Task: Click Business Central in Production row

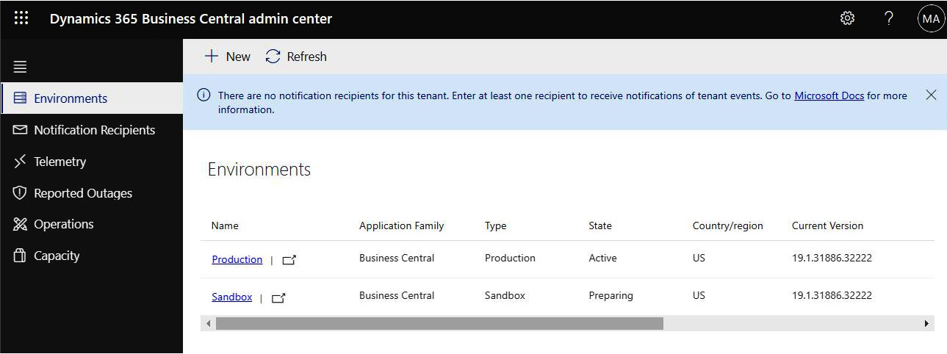Action: tap(397, 258)
